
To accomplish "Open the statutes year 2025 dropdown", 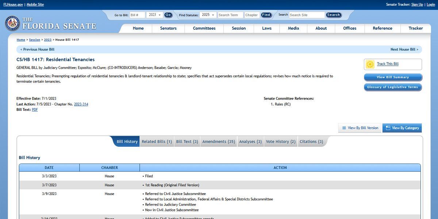I will [208, 15].
